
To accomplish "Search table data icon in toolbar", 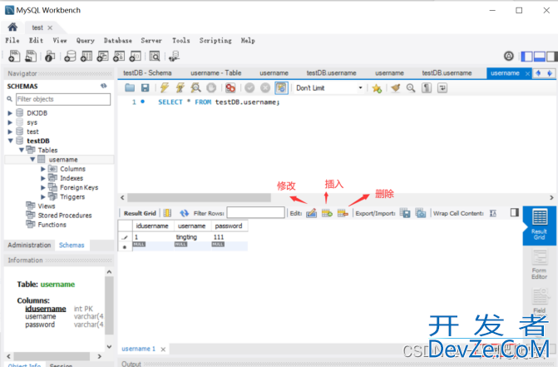I will 155,57.
